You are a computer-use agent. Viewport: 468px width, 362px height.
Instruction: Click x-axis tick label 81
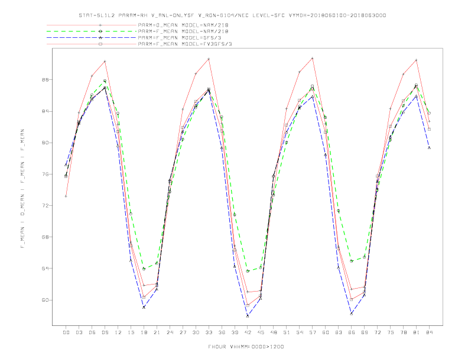coord(417,332)
